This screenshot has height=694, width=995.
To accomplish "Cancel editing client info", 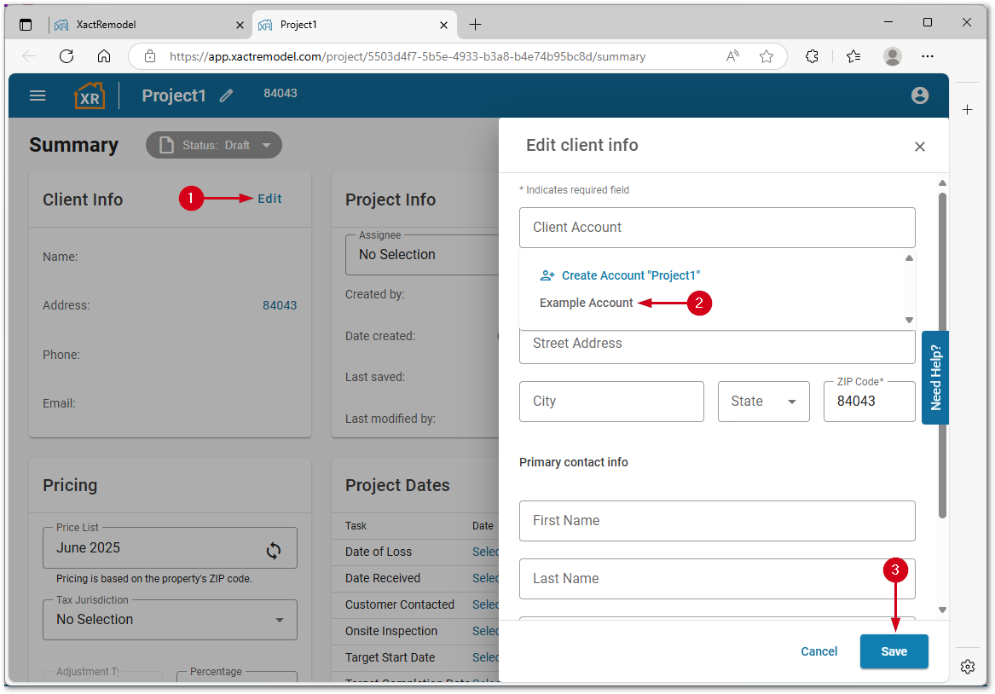I will click(819, 651).
